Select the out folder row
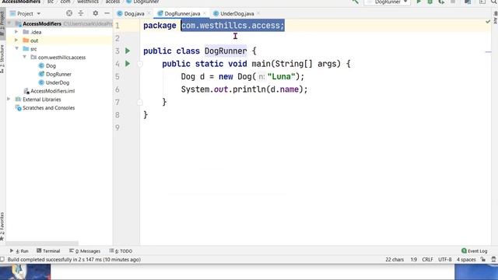The image size is (498, 280). click(59, 40)
